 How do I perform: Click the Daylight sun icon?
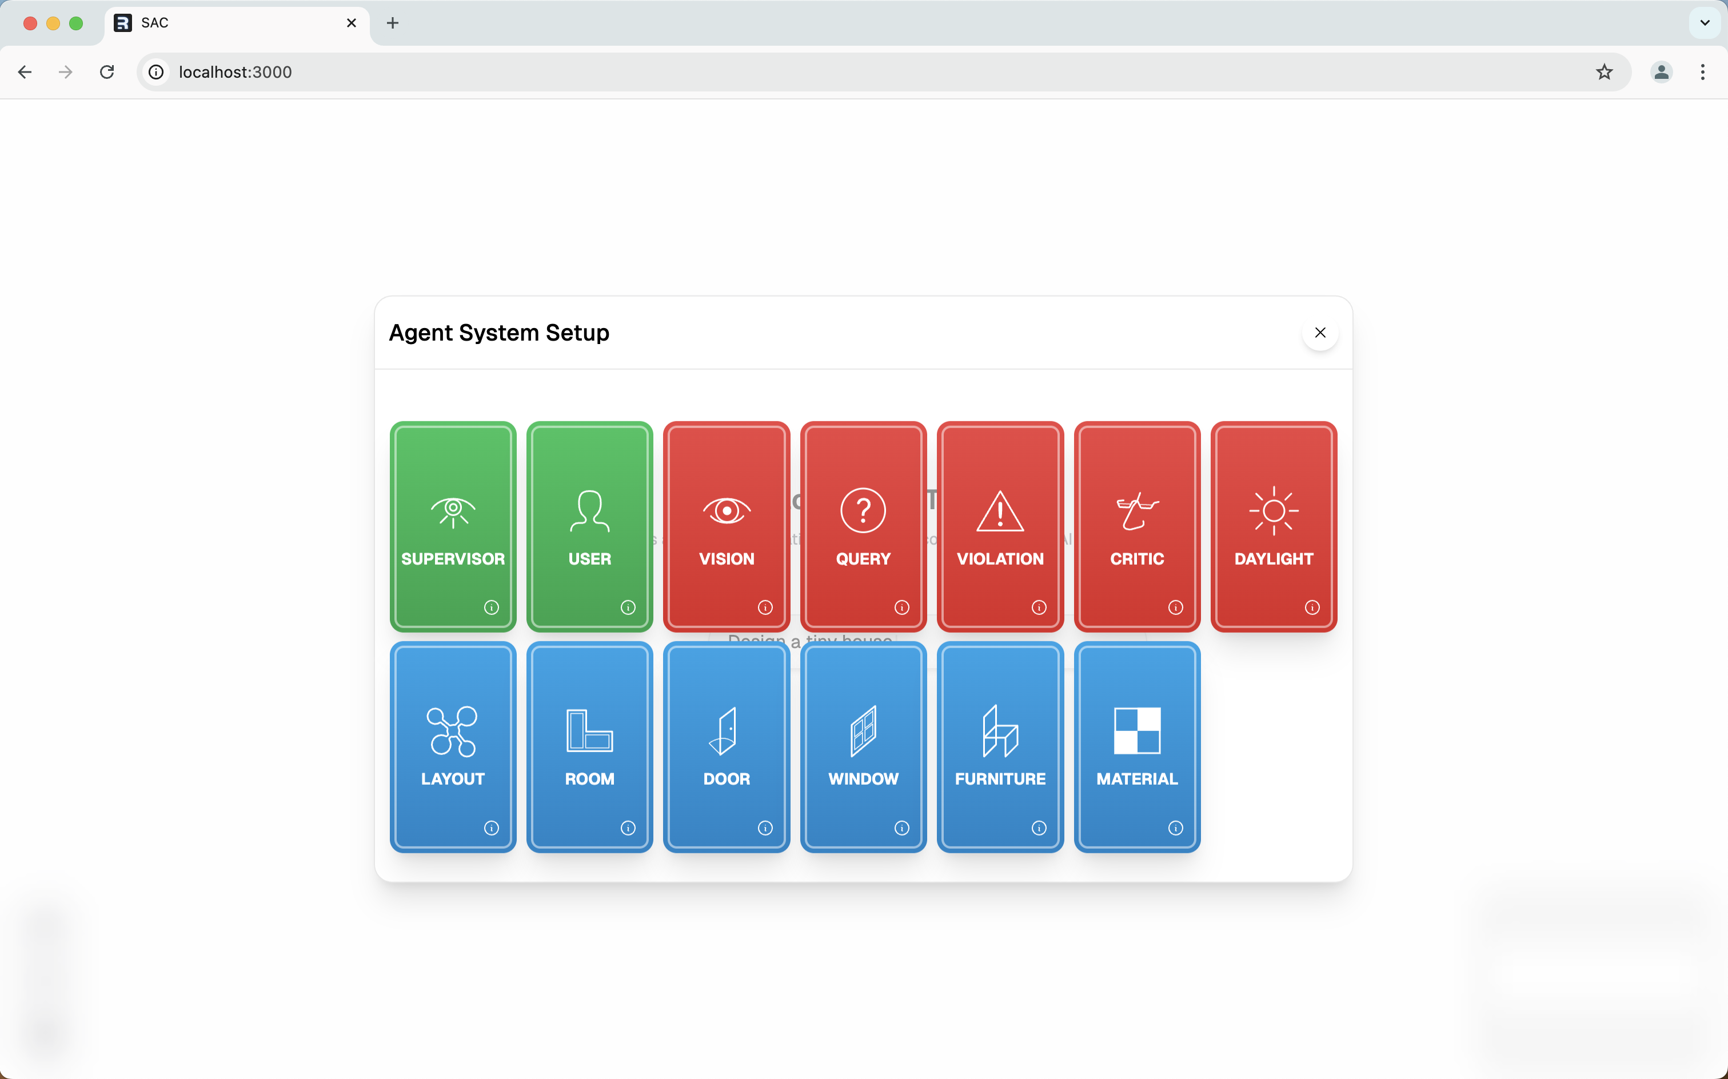[1274, 511]
